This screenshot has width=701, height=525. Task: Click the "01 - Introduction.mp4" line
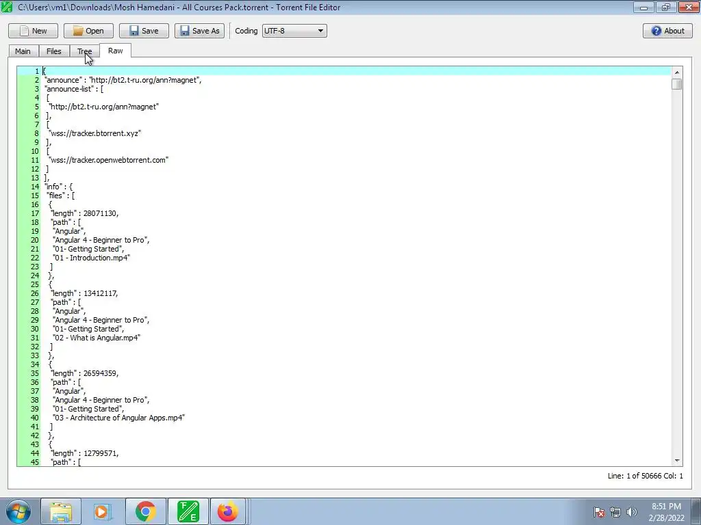click(x=91, y=258)
